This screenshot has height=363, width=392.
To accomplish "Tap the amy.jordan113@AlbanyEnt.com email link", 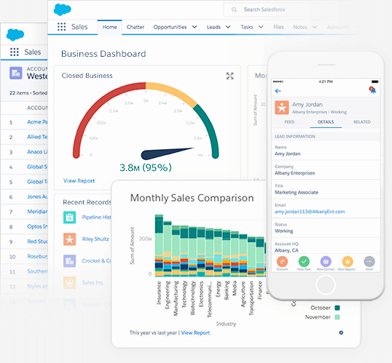I will (310, 212).
